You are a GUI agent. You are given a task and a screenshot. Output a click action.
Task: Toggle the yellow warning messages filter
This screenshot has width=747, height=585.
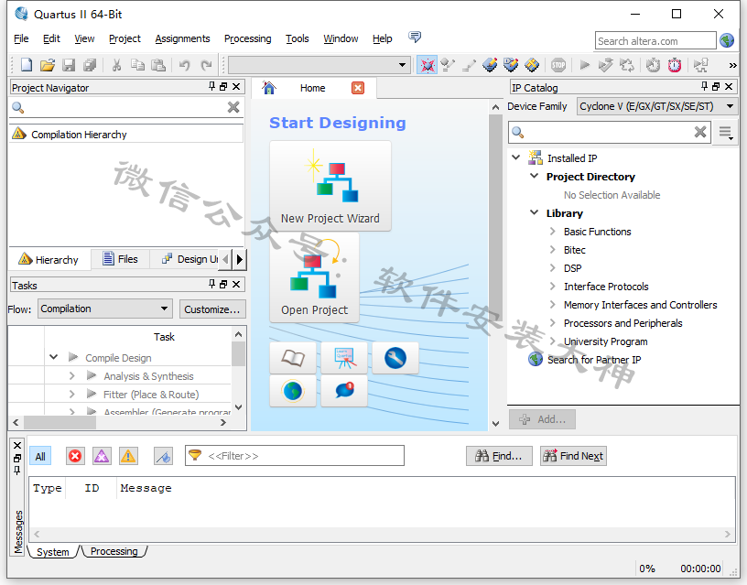128,457
